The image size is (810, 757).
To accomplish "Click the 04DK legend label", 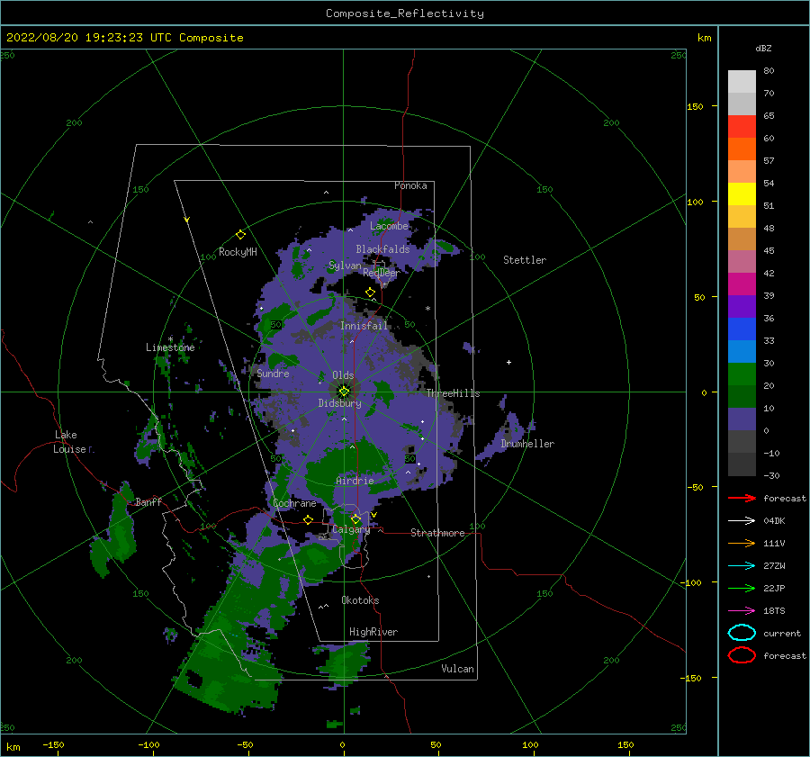I will [774, 521].
